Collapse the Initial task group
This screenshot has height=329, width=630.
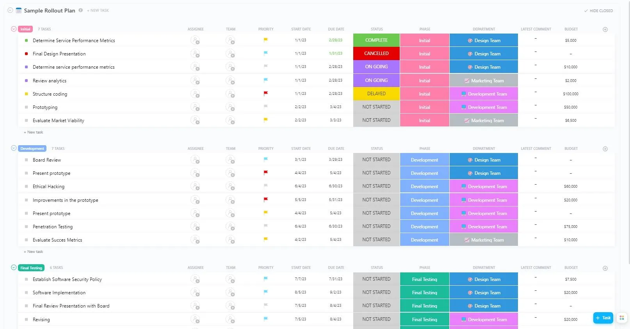pyautogui.click(x=14, y=29)
